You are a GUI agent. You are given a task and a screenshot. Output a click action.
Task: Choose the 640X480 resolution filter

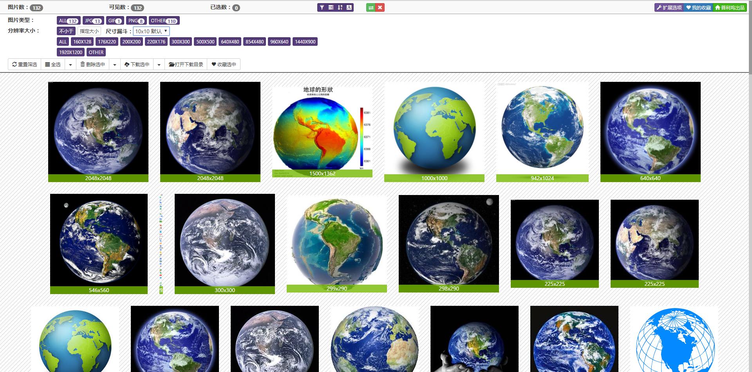click(x=230, y=42)
